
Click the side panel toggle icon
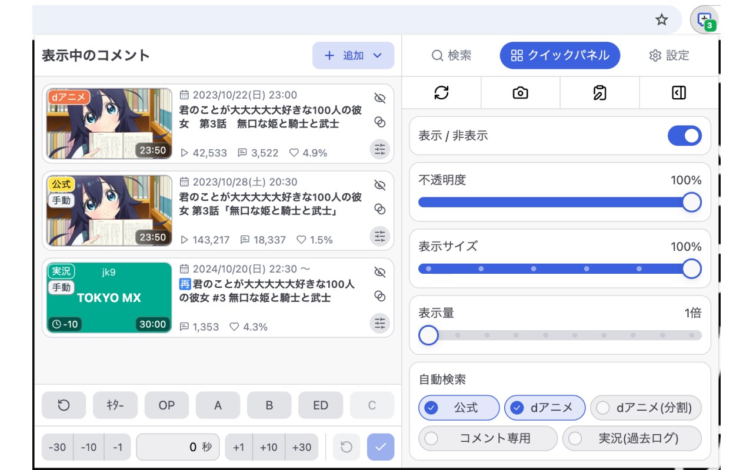click(679, 93)
